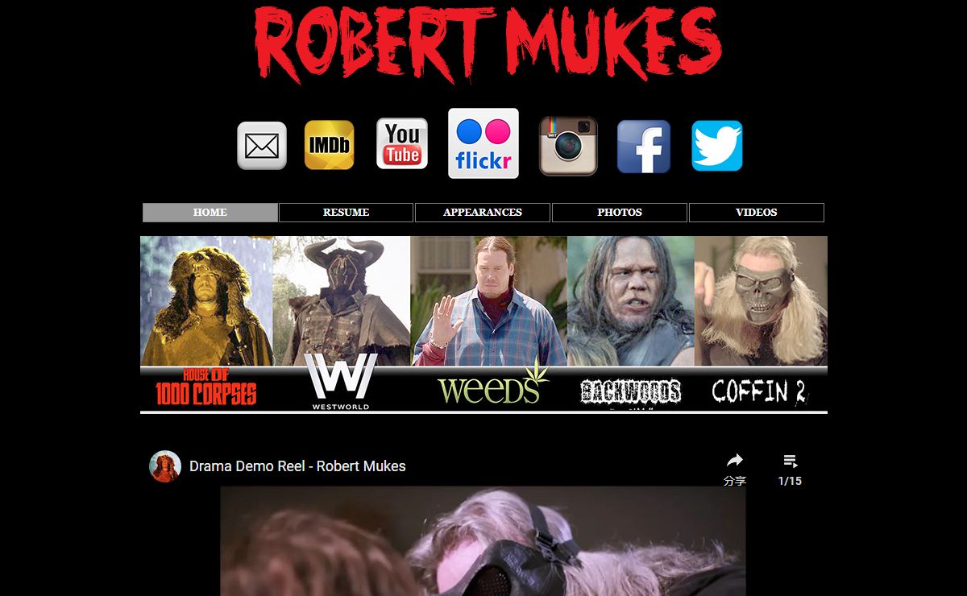Play the embedded demo reel video
This screenshot has width=967, height=596.
tap(483, 540)
